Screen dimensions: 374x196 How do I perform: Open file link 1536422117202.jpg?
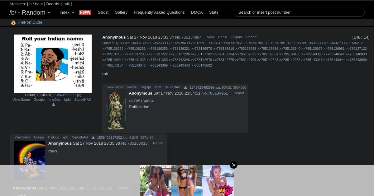112,138
